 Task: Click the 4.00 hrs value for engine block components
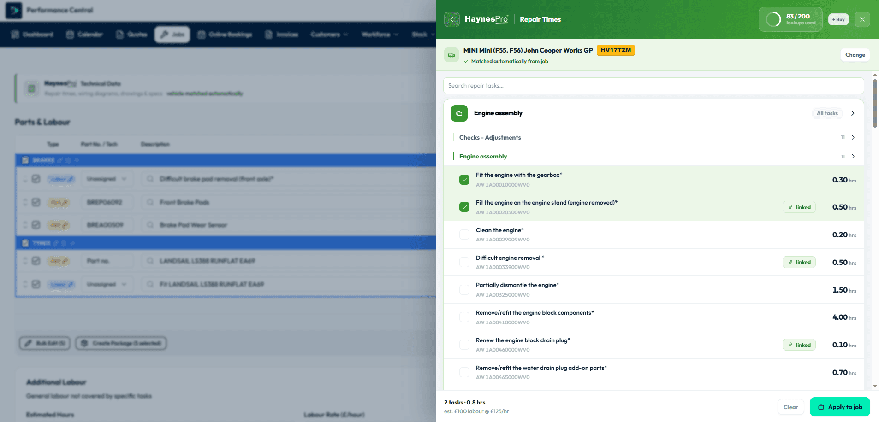coord(844,317)
